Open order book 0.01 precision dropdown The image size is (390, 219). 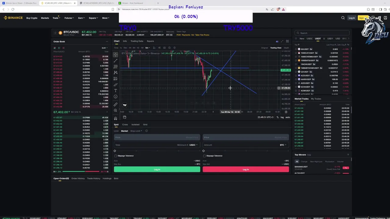tap(105, 48)
